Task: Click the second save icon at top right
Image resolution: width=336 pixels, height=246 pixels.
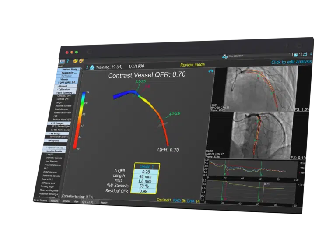Action: tap(305, 53)
